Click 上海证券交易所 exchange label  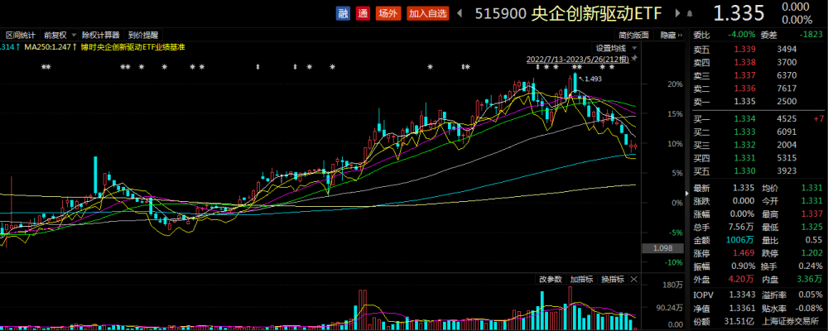(792, 322)
